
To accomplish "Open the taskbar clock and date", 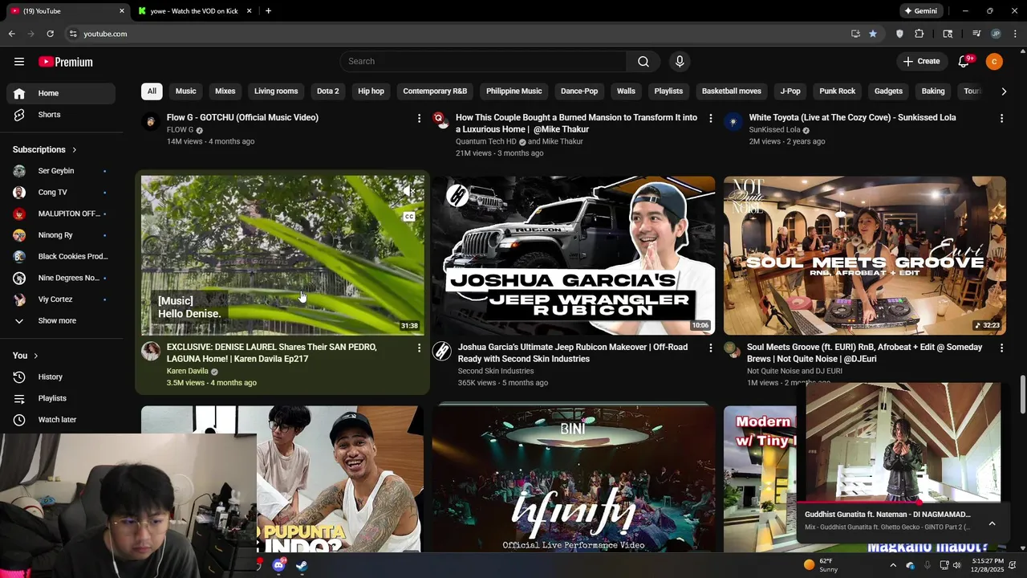I will coord(987,565).
